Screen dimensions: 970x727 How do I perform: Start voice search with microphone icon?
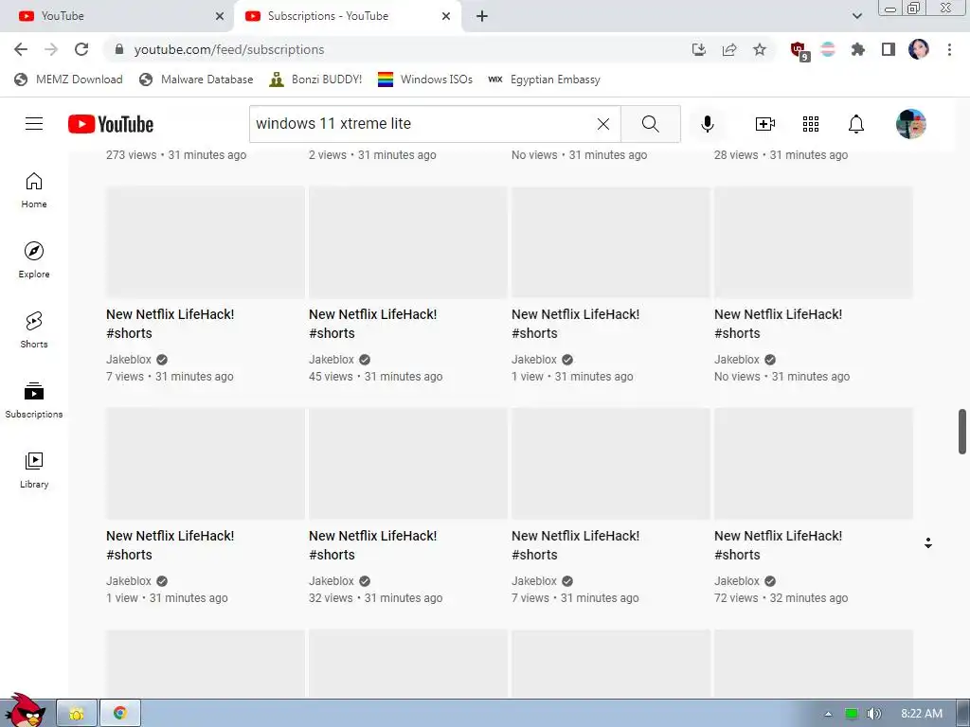(707, 124)
